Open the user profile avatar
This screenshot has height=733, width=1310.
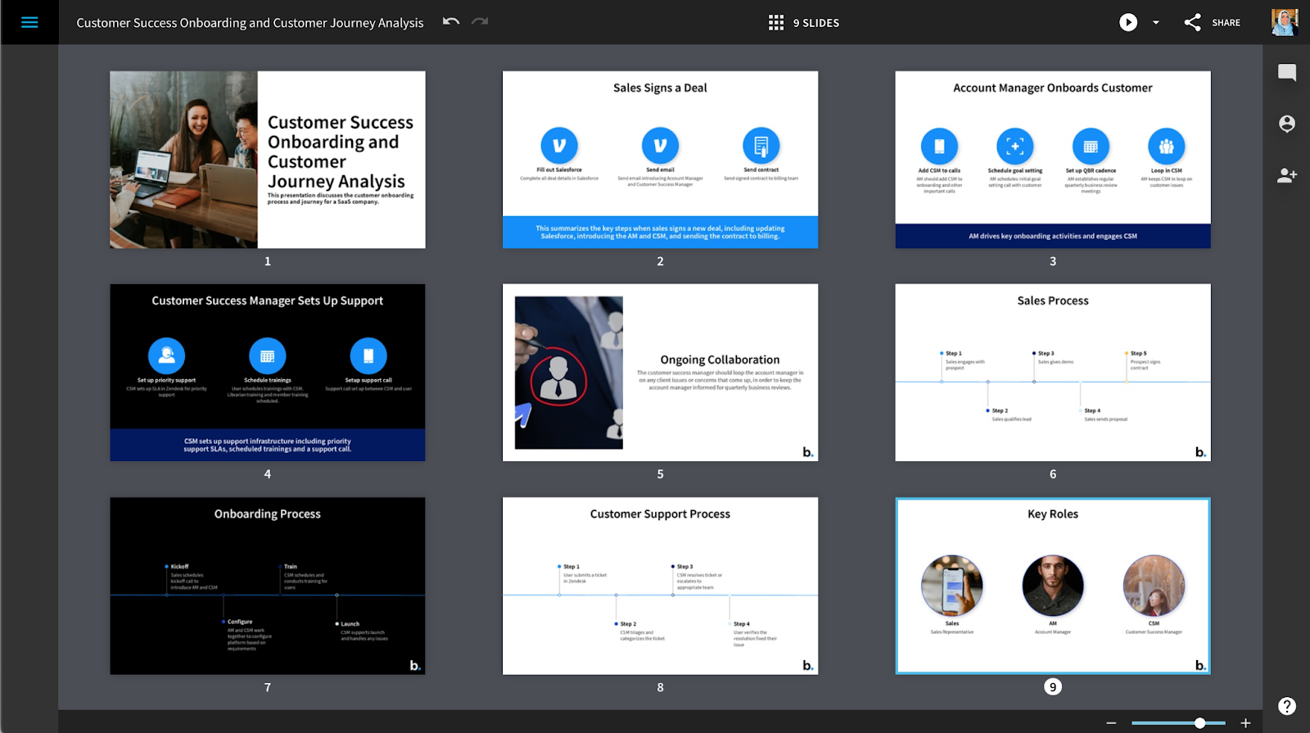[1285, 22]
